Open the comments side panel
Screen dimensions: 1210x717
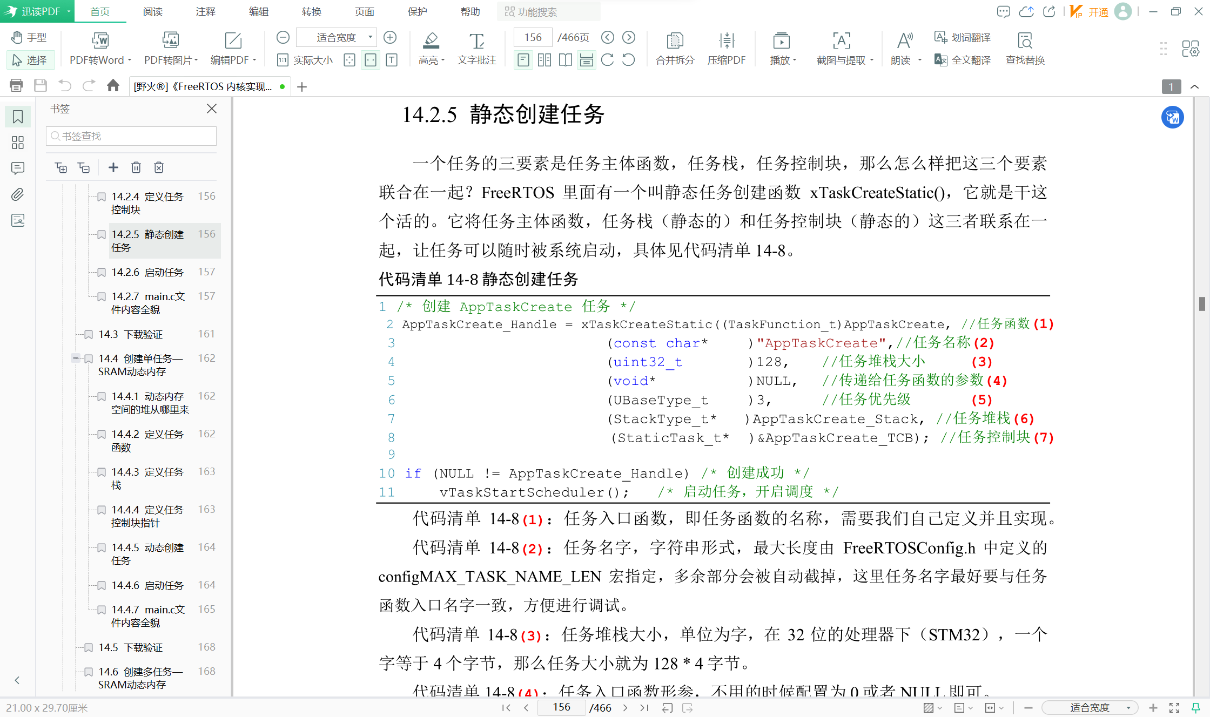pyautogui.click(x=18, y=168)
